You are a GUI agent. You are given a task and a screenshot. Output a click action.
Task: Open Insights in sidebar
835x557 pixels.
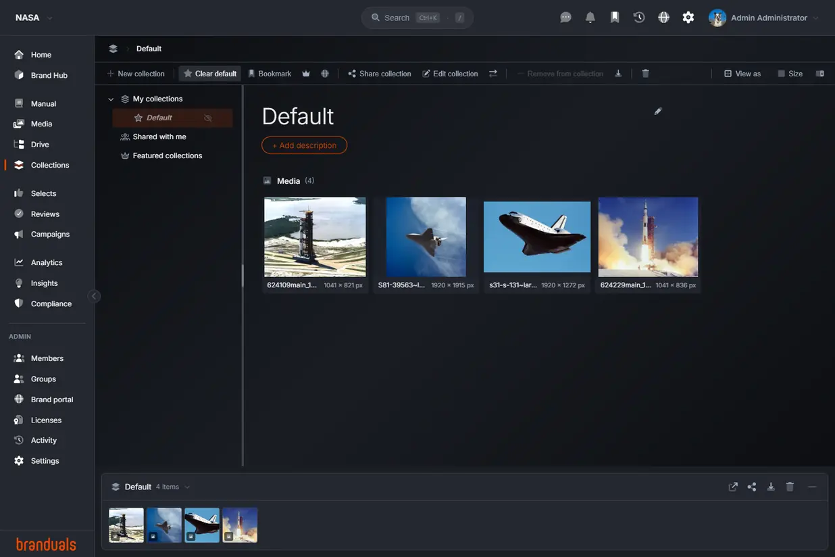(43, 283)
